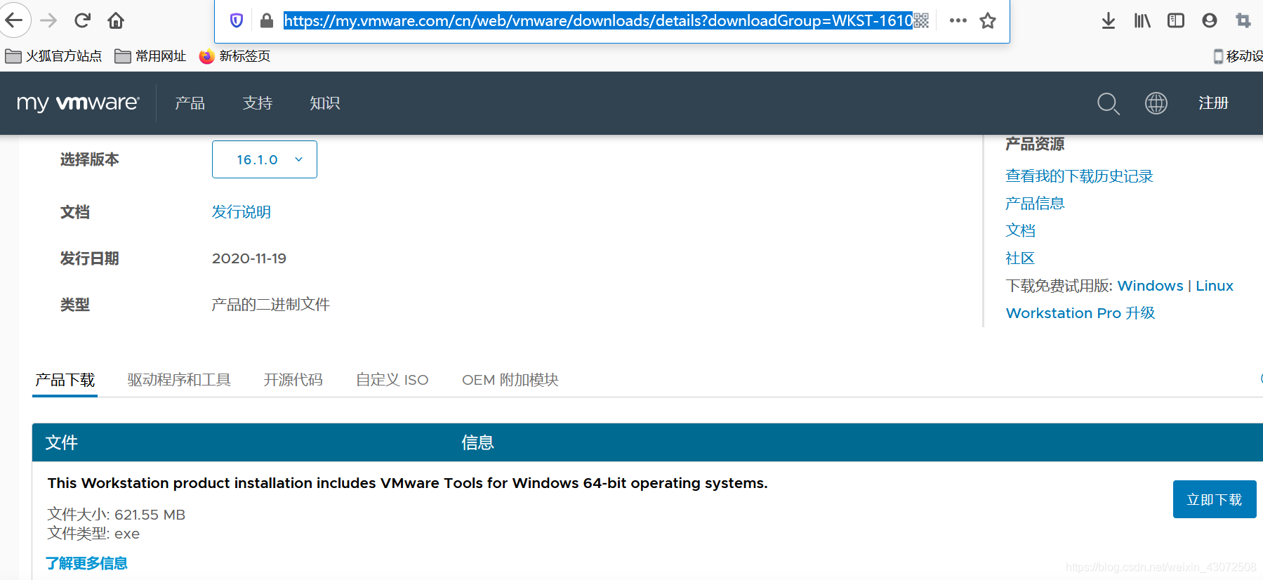Select 产品下载 tab

65,380
